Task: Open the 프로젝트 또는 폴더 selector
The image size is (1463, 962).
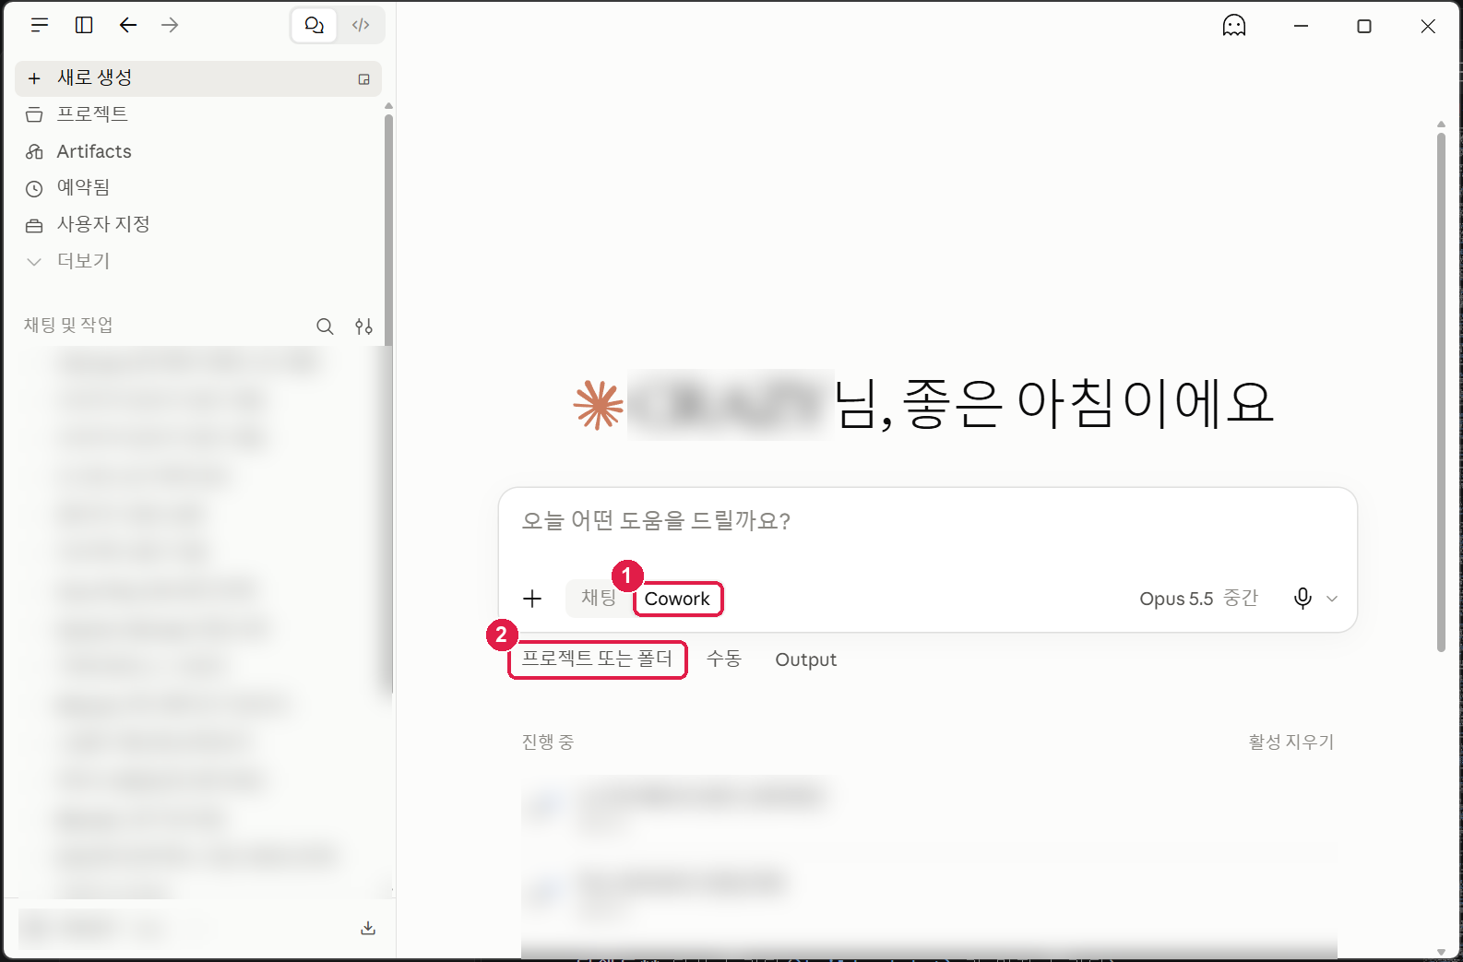Action: coord(597,659)
